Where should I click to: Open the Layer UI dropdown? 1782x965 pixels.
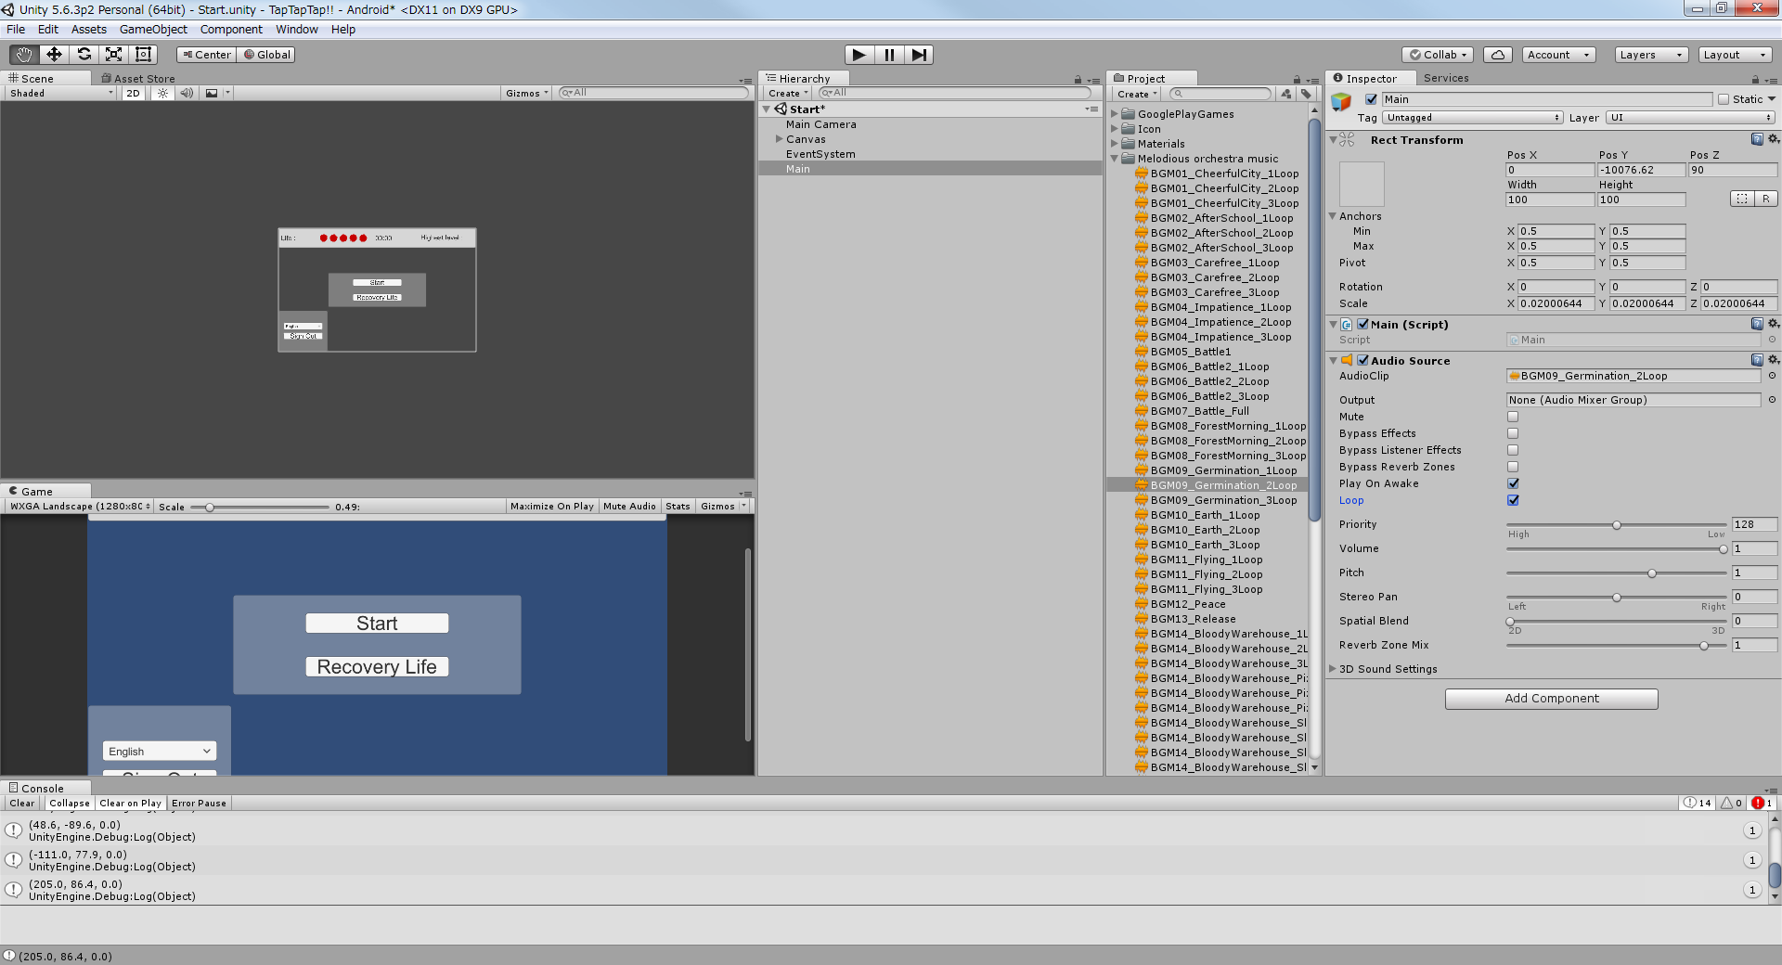coord(1692,118)
